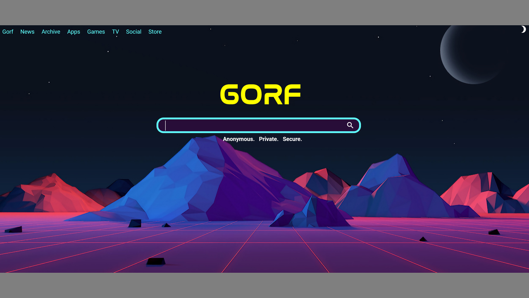Navigate to the Games section
This screenshot has width=529, height=298.
click(96, 32)
